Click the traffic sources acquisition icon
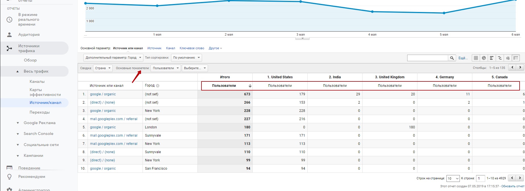This screenshot has height=191, width=525. point(9,48)
